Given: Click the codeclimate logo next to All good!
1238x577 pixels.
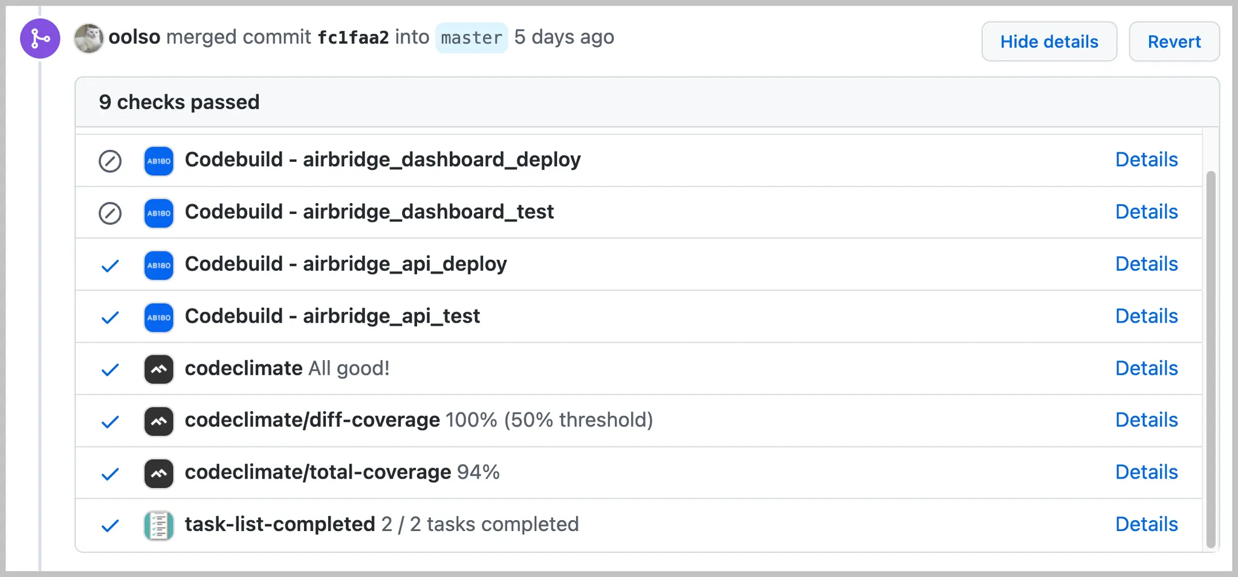Looking at the screenshot, I should 159,369.
